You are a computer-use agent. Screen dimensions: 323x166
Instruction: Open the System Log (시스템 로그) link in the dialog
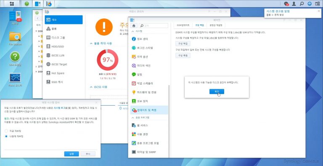(x=60, y=108)
